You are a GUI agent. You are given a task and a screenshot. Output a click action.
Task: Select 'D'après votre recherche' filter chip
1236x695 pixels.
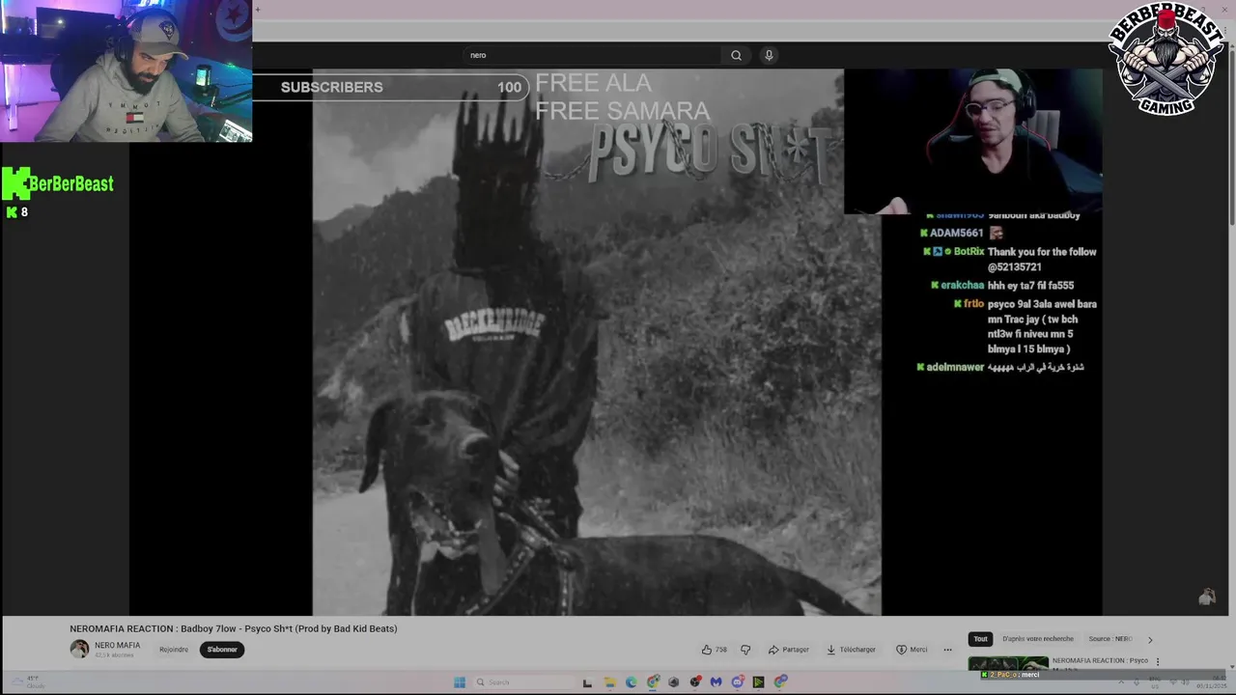click(1037, 639)
